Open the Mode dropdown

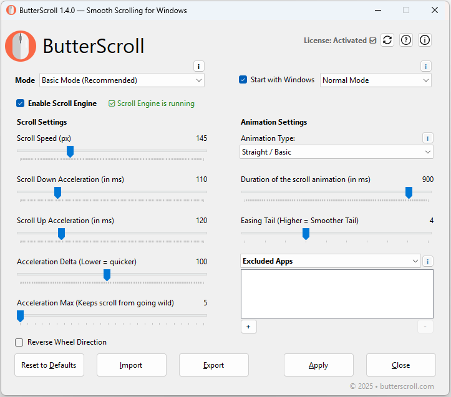pos(122,80)
